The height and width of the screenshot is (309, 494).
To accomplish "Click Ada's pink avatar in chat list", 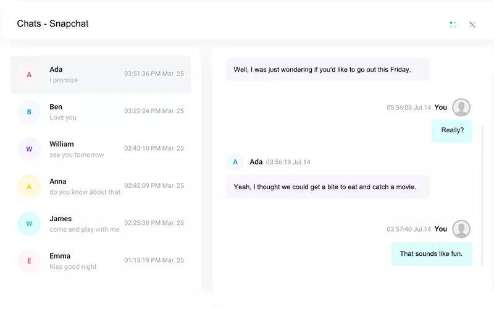I will tap(29, 75).
